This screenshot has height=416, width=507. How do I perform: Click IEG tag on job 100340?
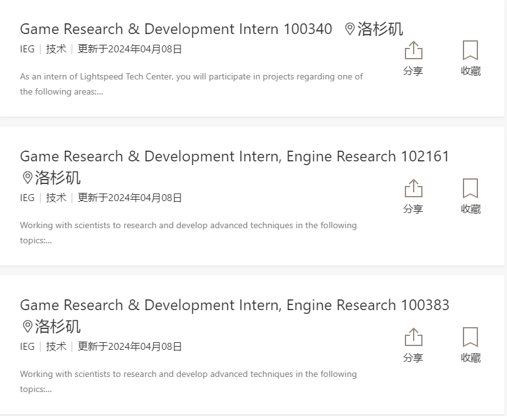coord(27,49)
